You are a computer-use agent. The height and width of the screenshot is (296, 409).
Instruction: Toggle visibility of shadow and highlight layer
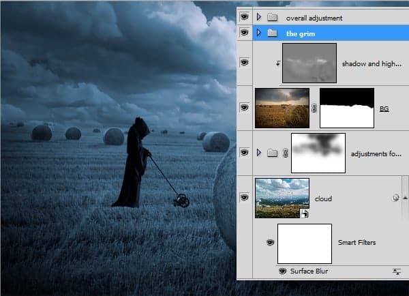[x=245, y=62]
